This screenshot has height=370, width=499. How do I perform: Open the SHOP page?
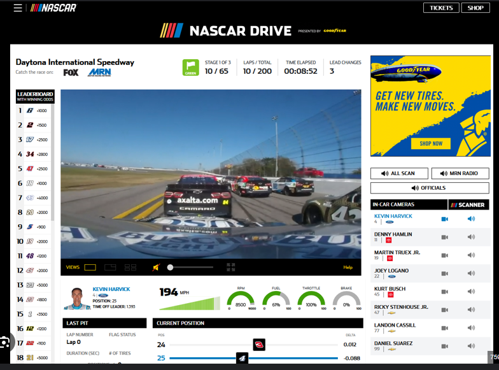pyautogui.click(x=475, y=8)
